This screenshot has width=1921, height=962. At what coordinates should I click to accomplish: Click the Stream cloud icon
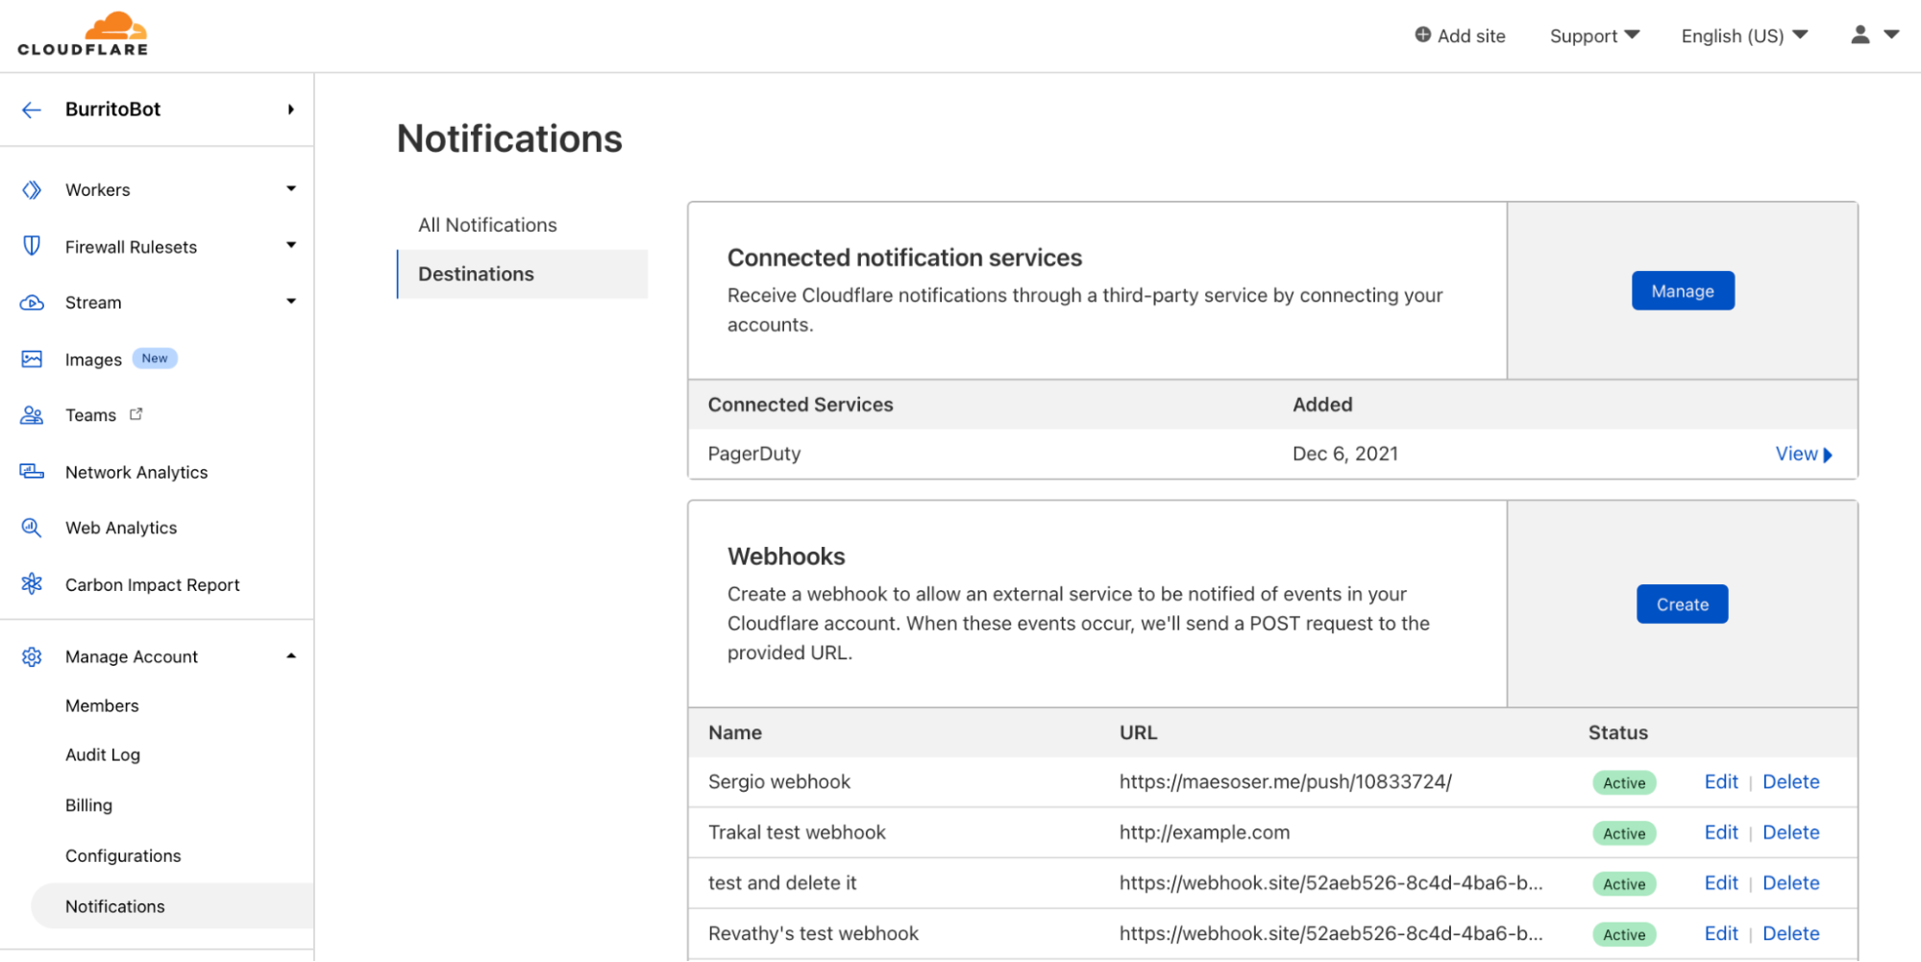coord(32,303)
